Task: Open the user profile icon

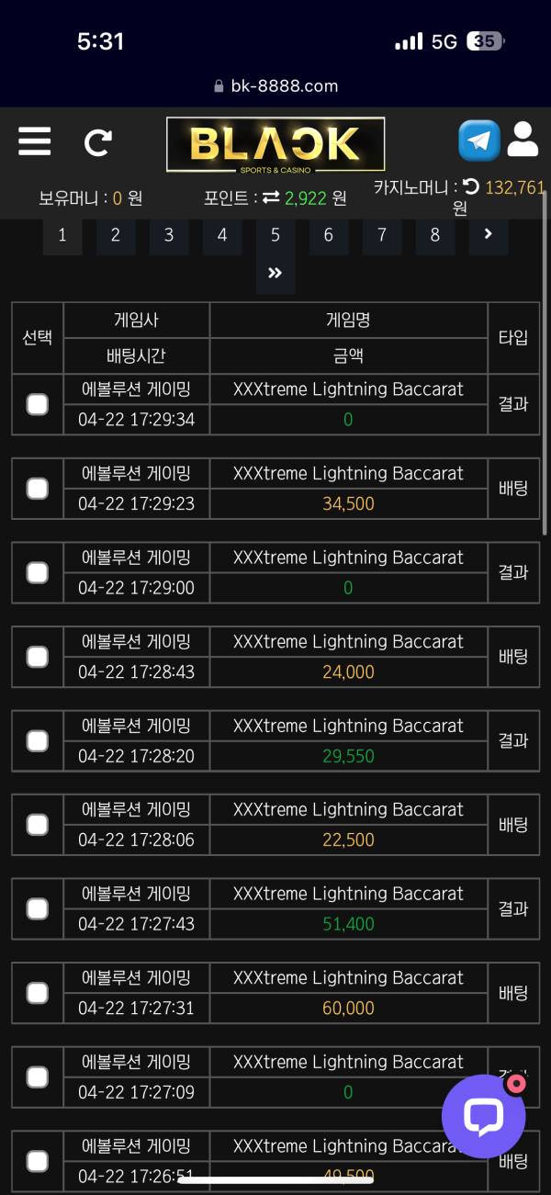Action: 523,140
